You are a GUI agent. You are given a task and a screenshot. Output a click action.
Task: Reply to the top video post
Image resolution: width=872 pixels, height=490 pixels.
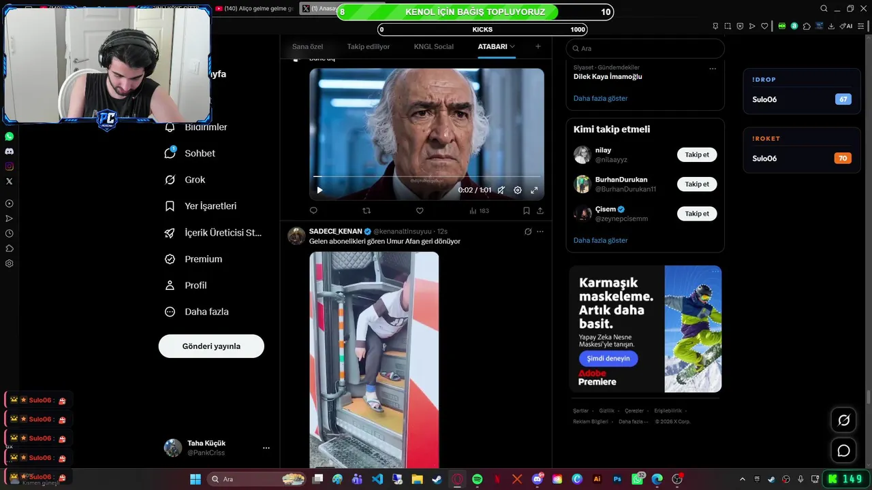[313, 211]
